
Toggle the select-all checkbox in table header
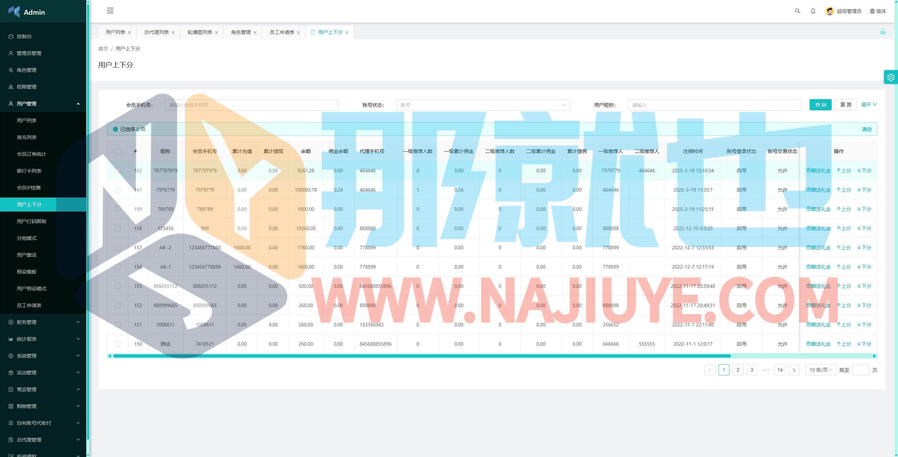click(118, 151)
